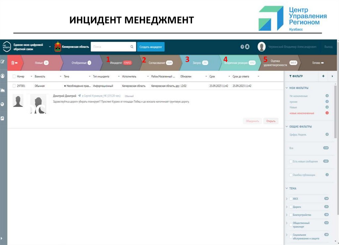
Task: Click the search magnifier icon
Action: (x=132, y=47)
